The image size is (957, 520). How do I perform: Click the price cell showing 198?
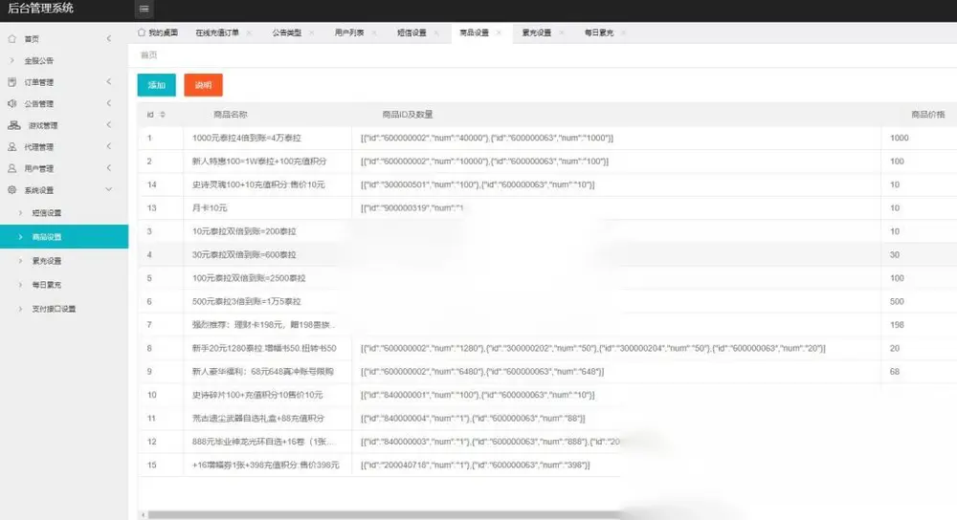point(919,325)
